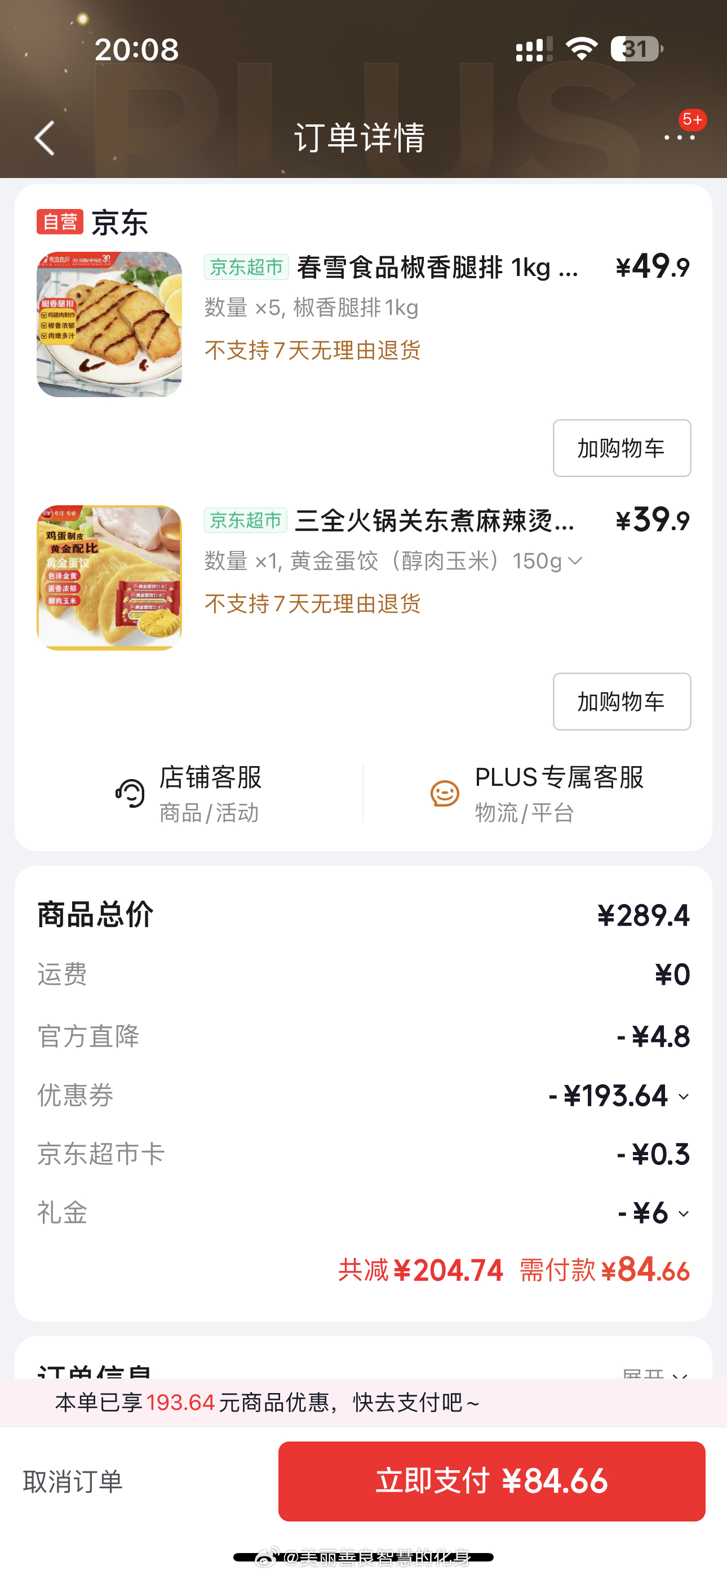Add 三全火锅关东煮 item to cart

point(621,702)
